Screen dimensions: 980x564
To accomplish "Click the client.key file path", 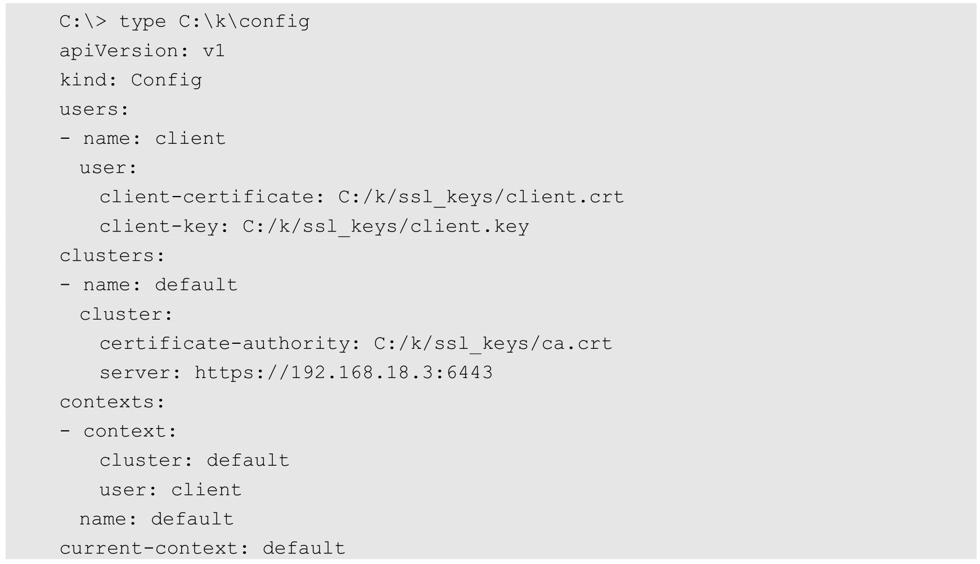I will (386, 226).
